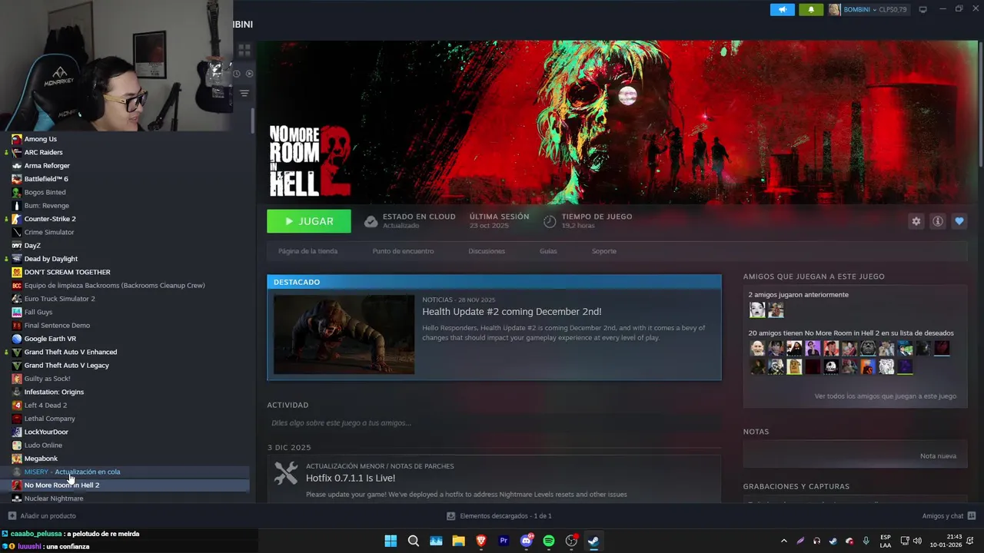Show hidden system tray icons
Image resolution: width=984 pixels, height=553 pixels.
[x=783, y=541]
